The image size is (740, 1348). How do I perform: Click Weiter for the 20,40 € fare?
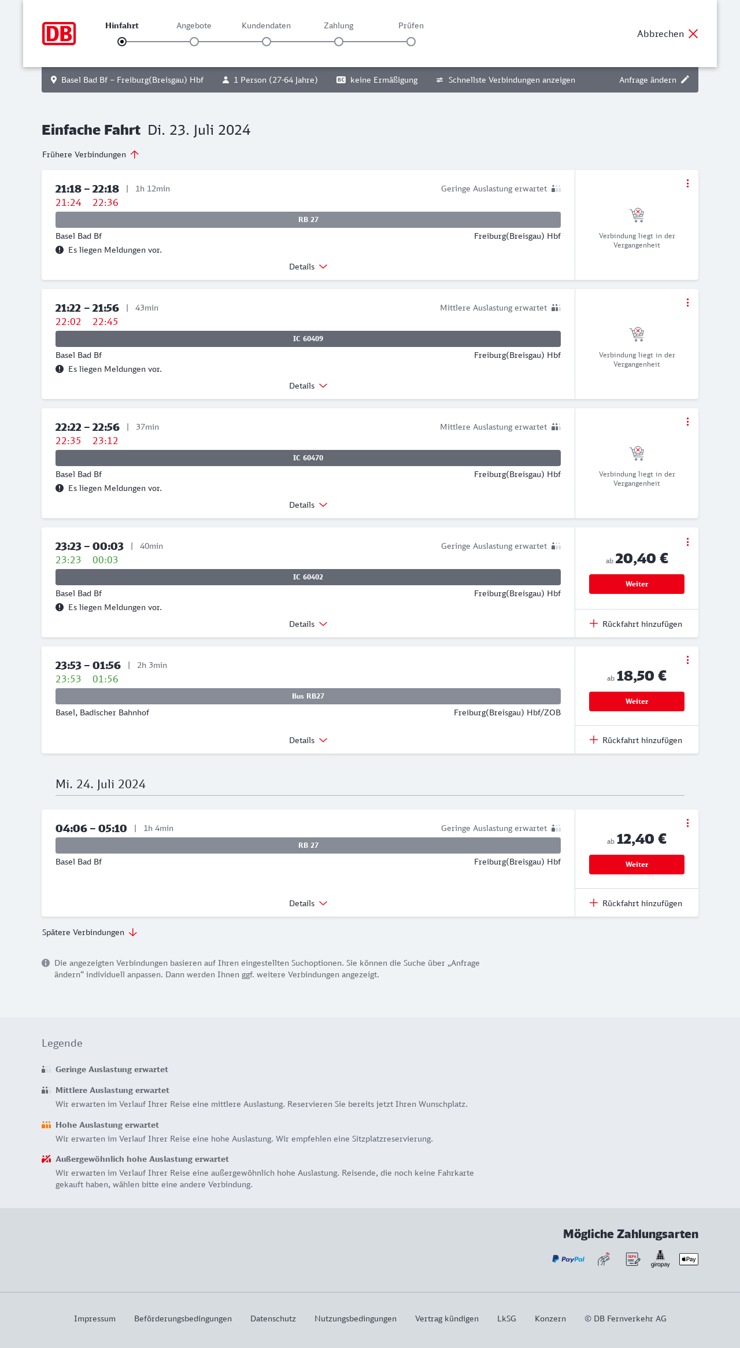point(637,584)
